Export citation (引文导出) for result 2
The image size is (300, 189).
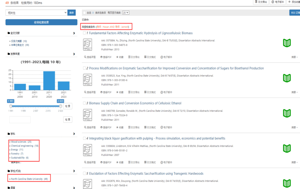[x=134, y=92]
